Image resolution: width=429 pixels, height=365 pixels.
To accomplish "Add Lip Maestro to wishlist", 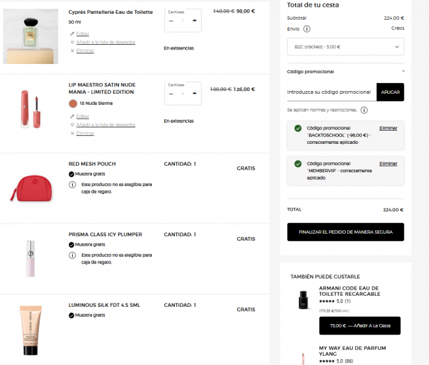I will pyautogui.click(x=106, y=125).
